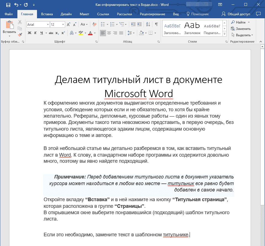
Task: Open the font family dropdown showing Arial
Action: pos(47,24)
